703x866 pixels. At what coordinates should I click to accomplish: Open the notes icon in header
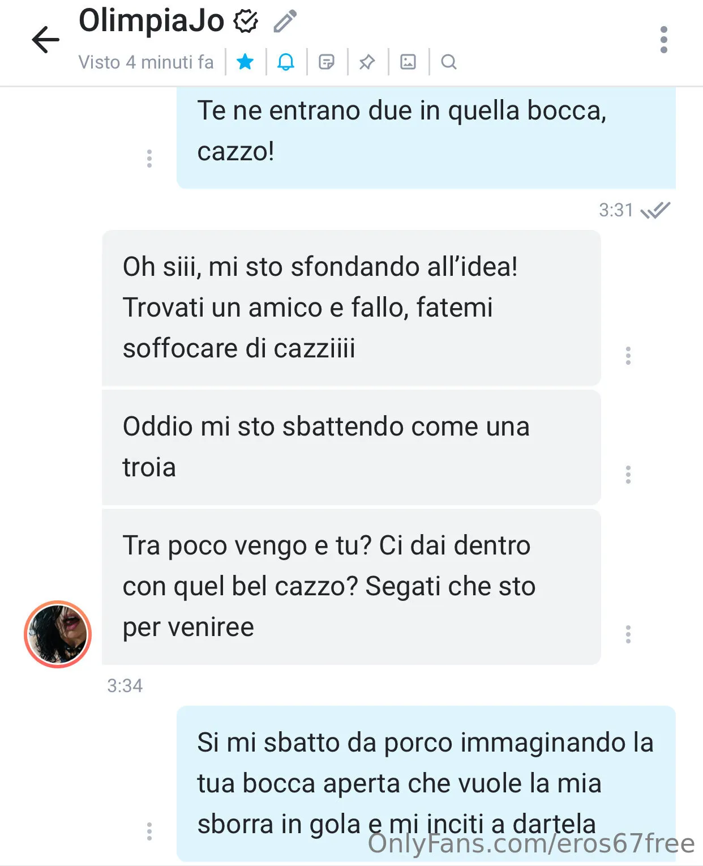[327, 61]
